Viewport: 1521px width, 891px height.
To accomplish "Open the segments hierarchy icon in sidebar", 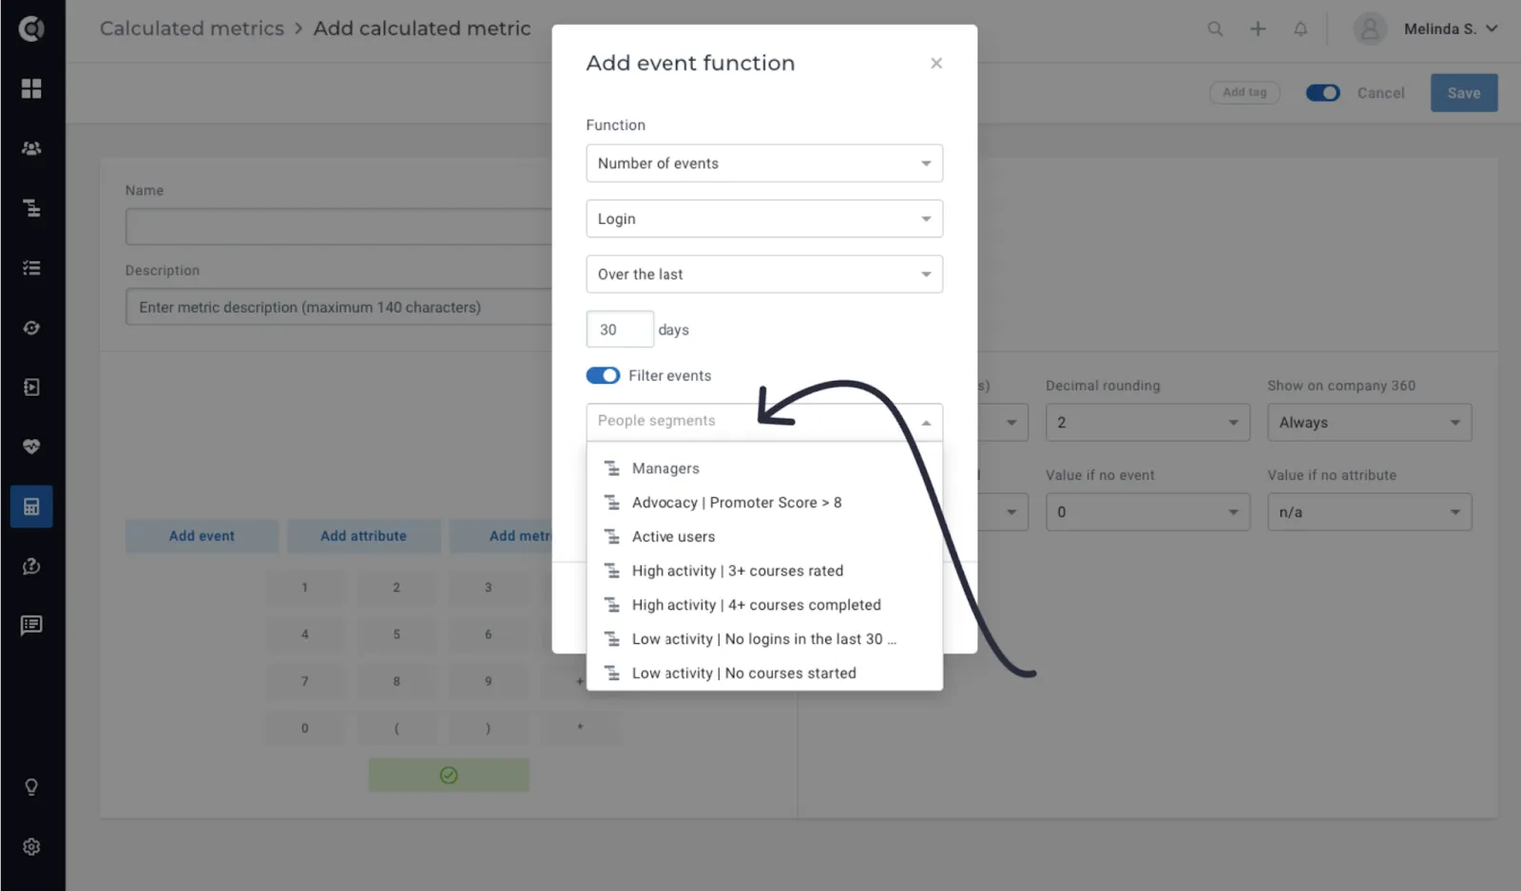I will click(31, 208).
